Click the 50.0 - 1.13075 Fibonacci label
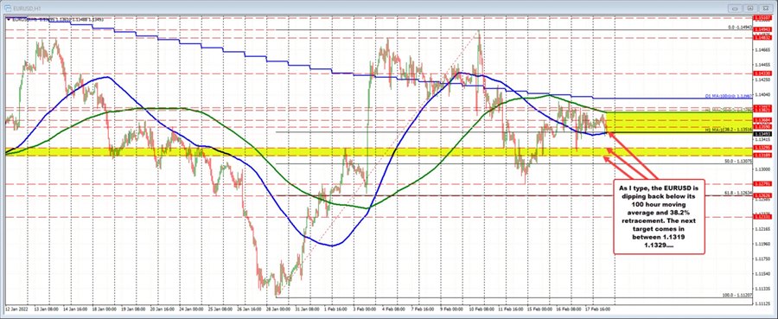The width and height of the screenshot is (778, 319). (738, 162)
